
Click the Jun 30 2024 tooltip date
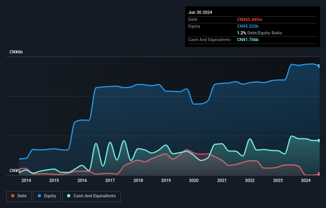tap(200, 12)
